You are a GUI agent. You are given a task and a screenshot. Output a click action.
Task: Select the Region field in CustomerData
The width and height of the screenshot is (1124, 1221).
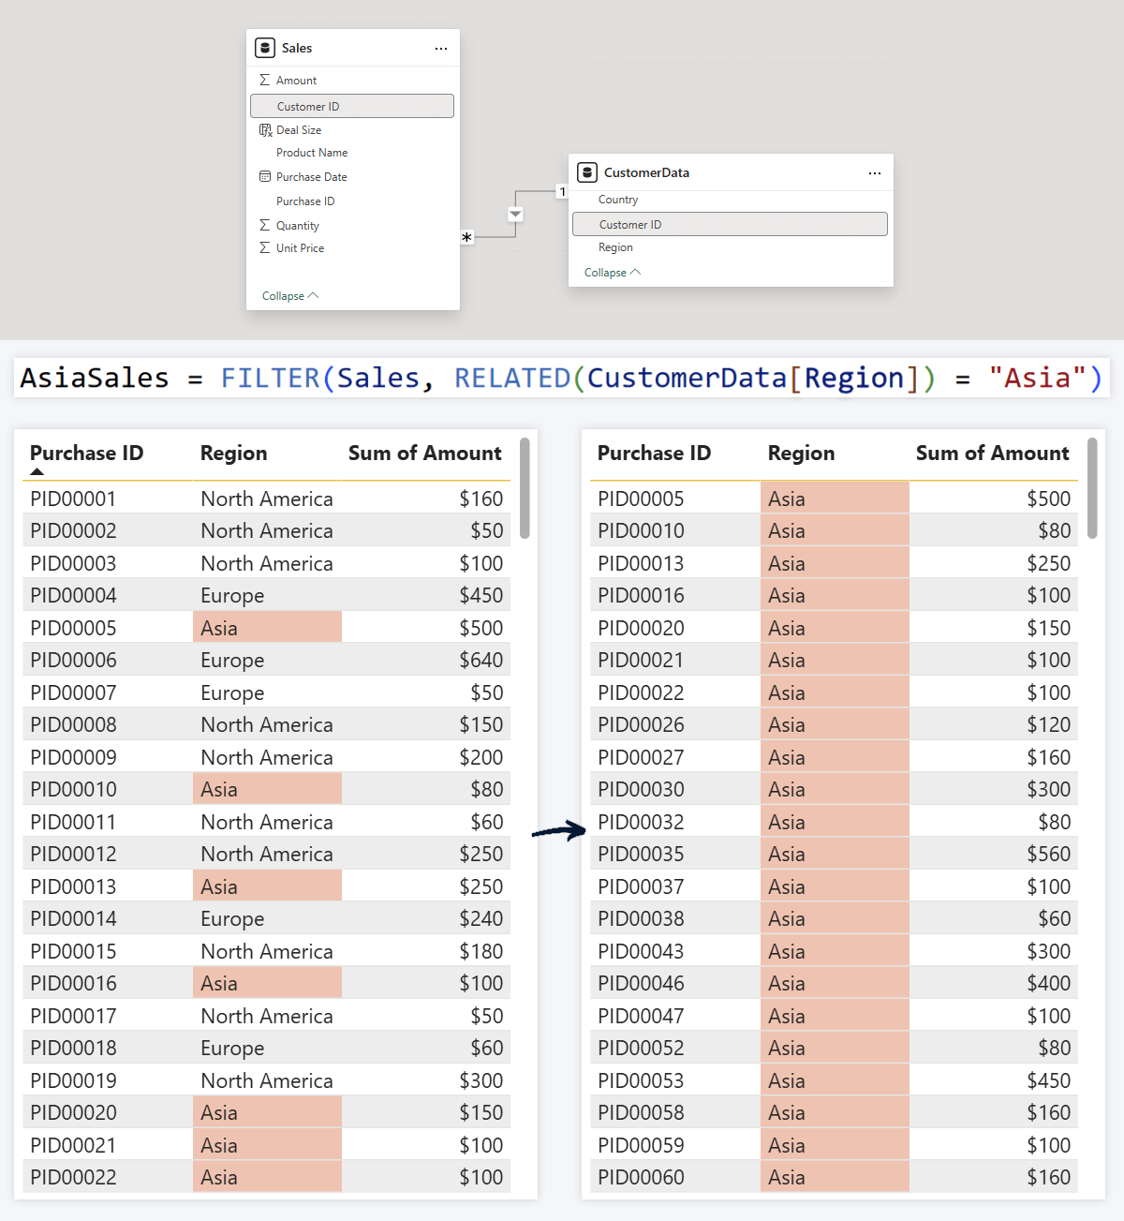click(x=615, y=247)
